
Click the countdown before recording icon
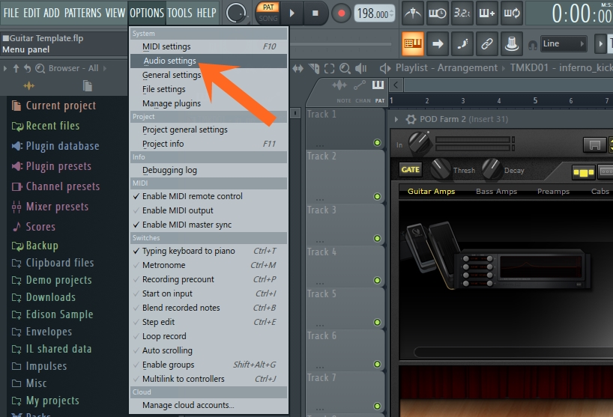pyautogui.click(x=462, y=13)
